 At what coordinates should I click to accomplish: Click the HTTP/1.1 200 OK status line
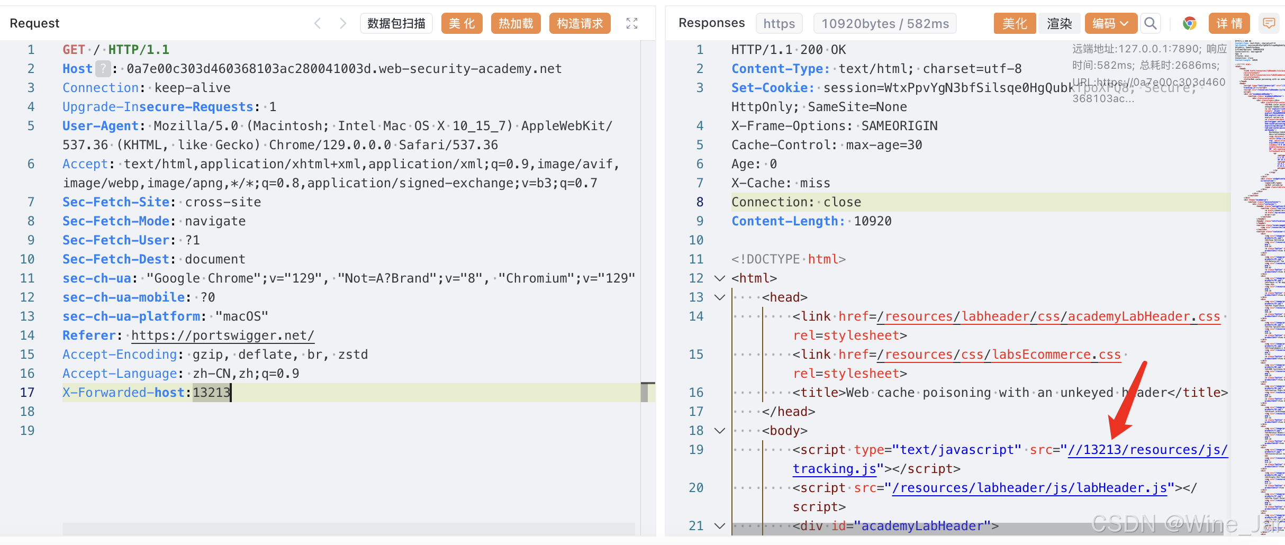[789, 50]
